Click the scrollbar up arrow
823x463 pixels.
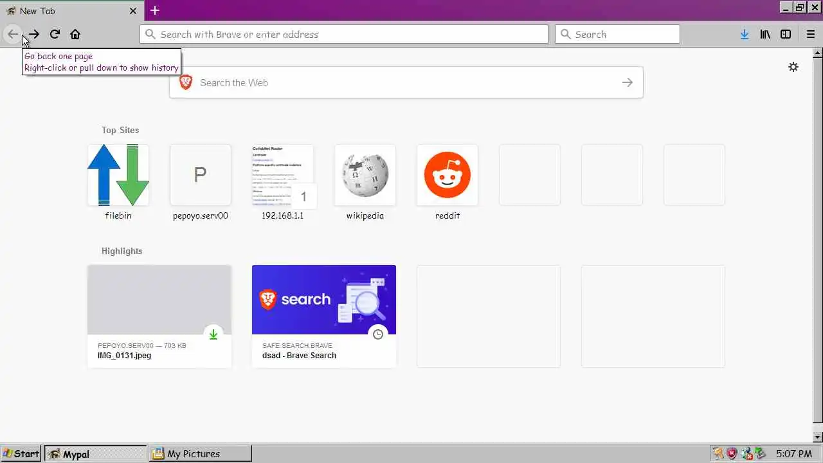817,54
